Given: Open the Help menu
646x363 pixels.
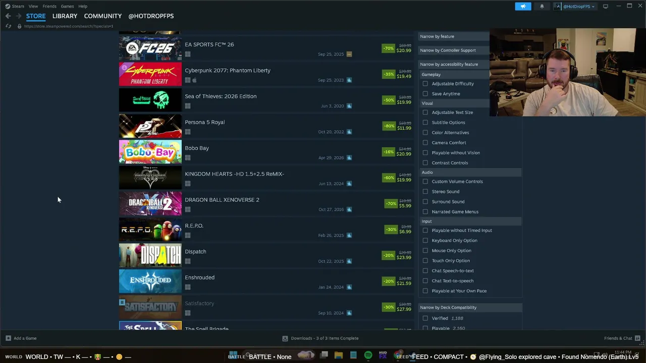Looking at the screenshot, I should tap(83, 6).
